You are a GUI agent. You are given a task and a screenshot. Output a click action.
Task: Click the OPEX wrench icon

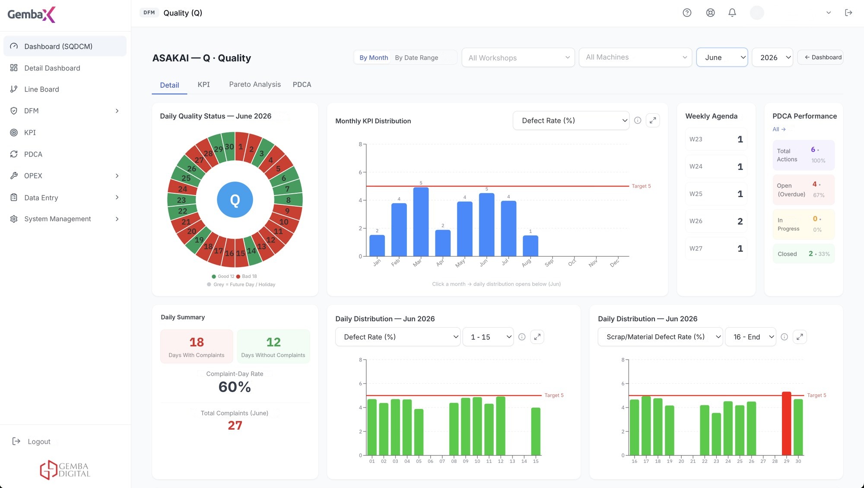(14, 175)
